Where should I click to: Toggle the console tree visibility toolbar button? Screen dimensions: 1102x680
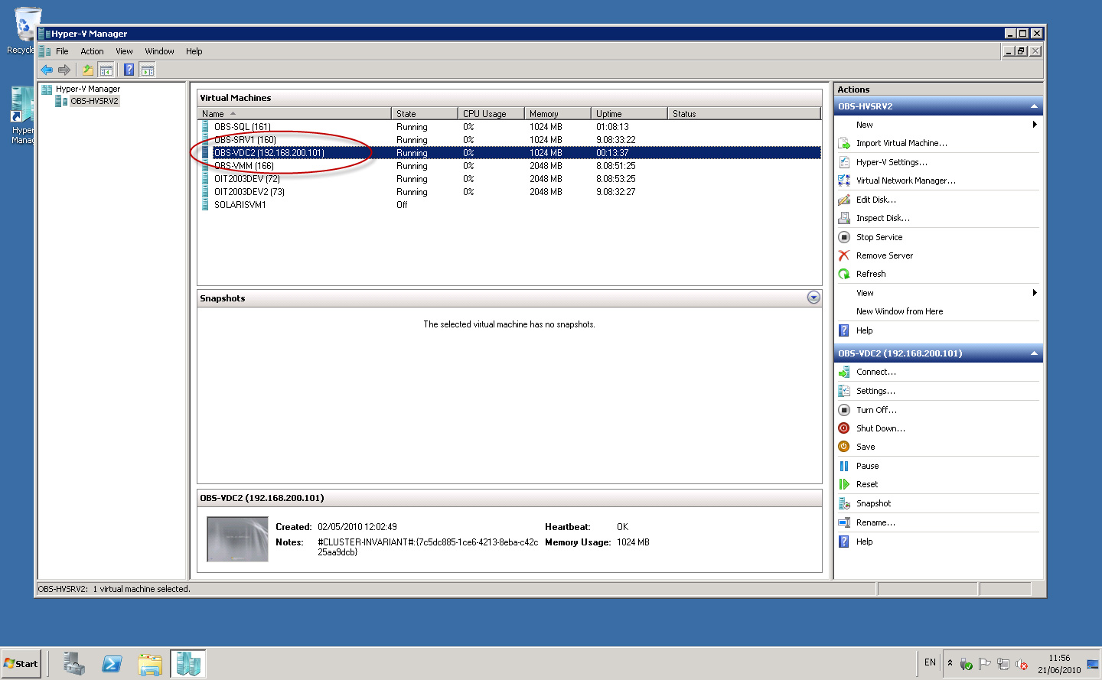(106, 69)
